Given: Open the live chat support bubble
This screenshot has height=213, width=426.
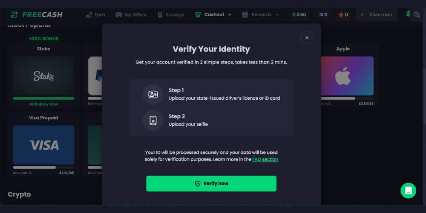Looking at the screenshot, I should click(408, 190).
